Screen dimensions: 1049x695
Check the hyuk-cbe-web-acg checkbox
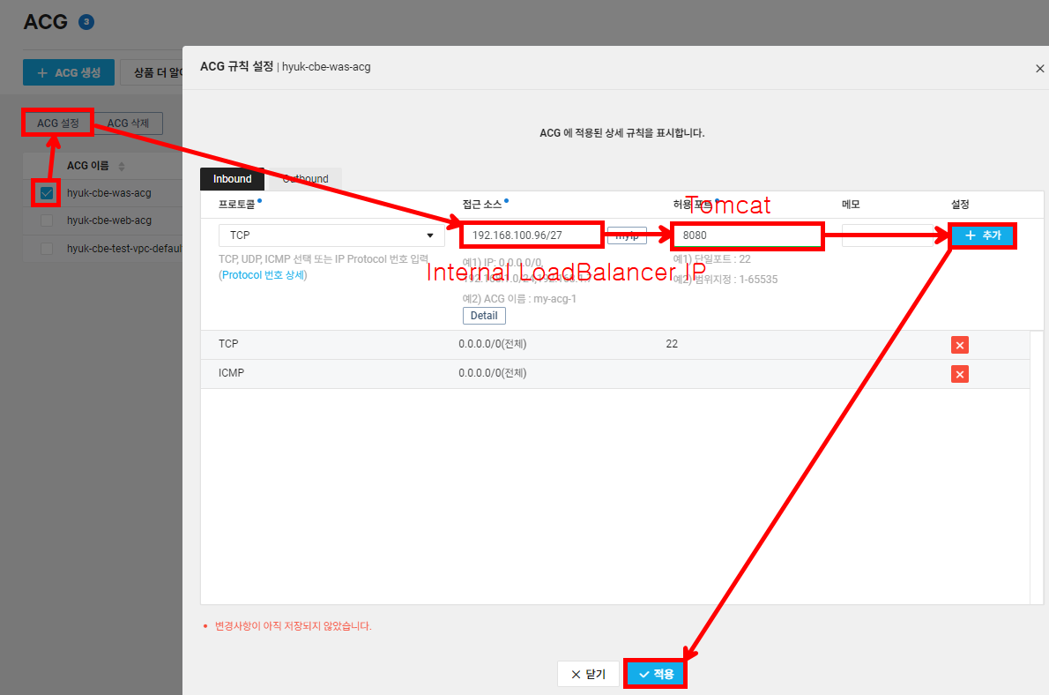pyautogui.click(x=47, y=220)
